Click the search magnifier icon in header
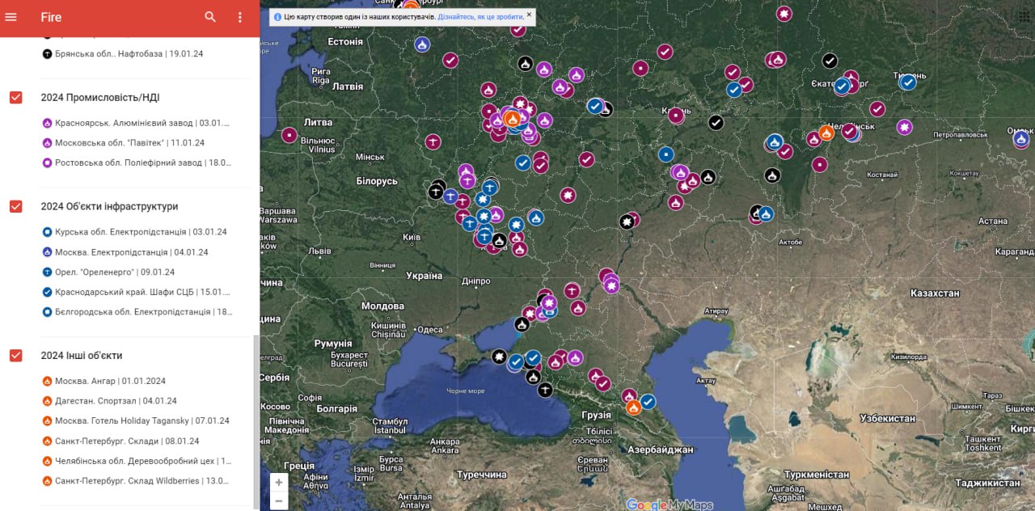This screenshot has width=1035, height=511. click(210, 17)
